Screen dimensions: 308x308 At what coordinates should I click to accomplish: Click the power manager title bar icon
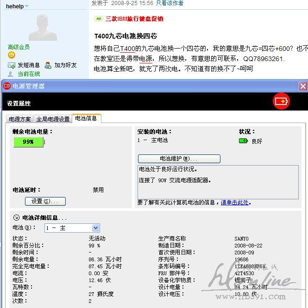pos(7,86)
